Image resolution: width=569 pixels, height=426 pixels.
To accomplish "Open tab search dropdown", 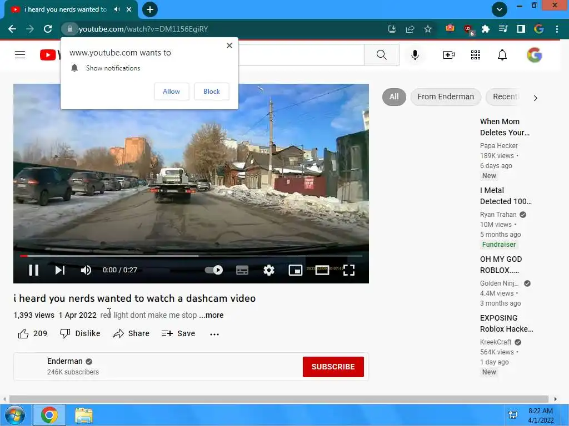I will pyautogui.click(x=500, y=9).
